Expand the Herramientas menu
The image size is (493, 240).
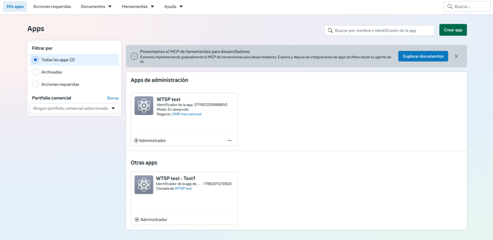tap(138, 6)
